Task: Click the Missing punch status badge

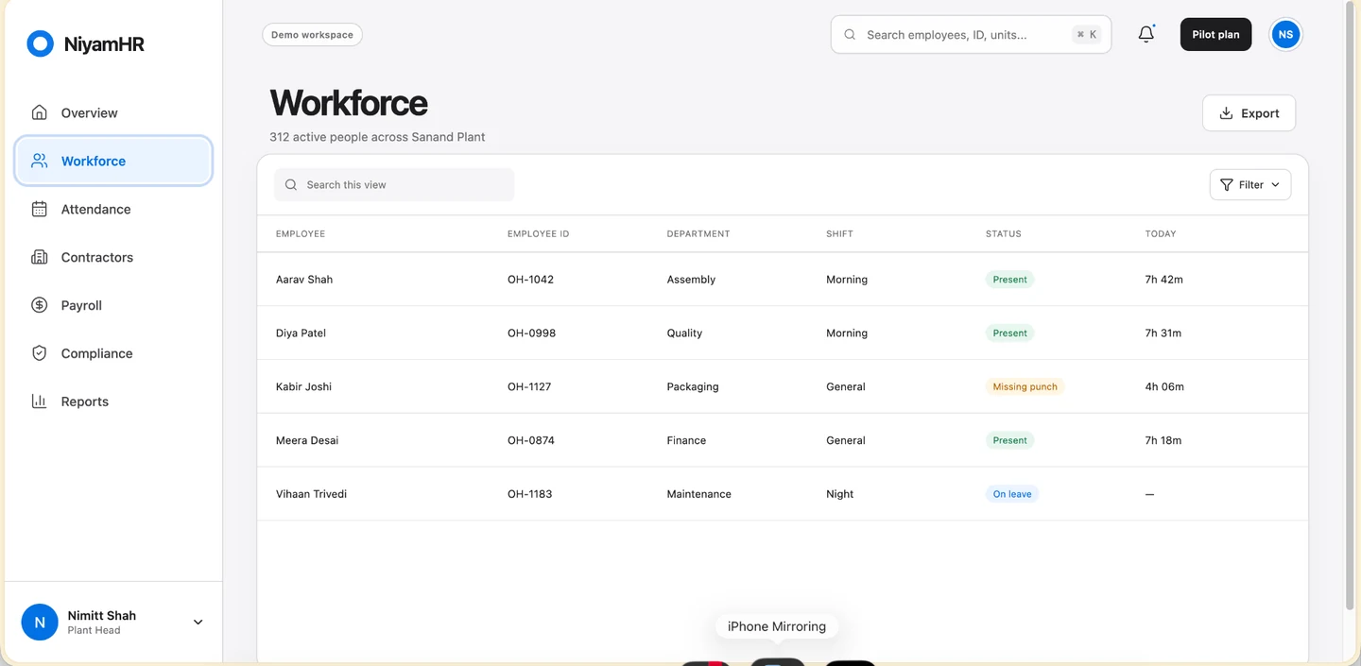Action: 1025,386
